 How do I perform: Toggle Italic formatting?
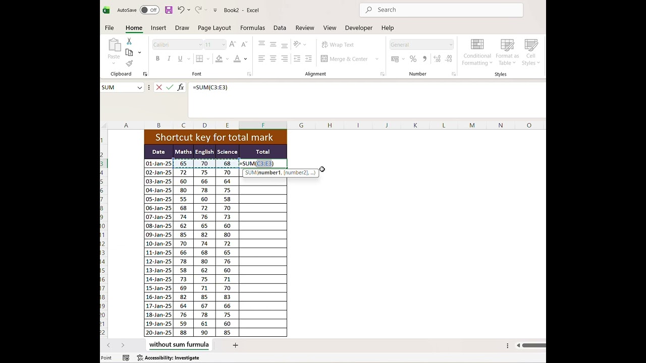169,58
